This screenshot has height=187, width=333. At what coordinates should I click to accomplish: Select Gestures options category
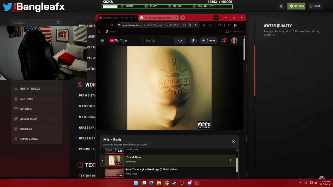point(37,129)
